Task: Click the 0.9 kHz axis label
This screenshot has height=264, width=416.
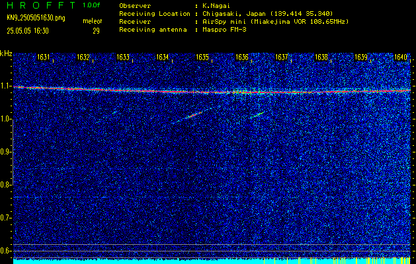Action: point(5,152)
